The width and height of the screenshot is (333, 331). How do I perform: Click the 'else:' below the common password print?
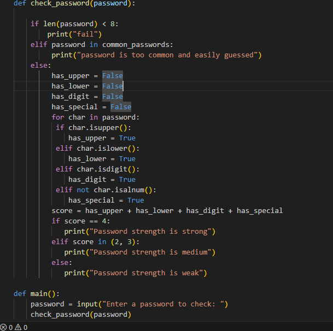(x=41, y=66)
